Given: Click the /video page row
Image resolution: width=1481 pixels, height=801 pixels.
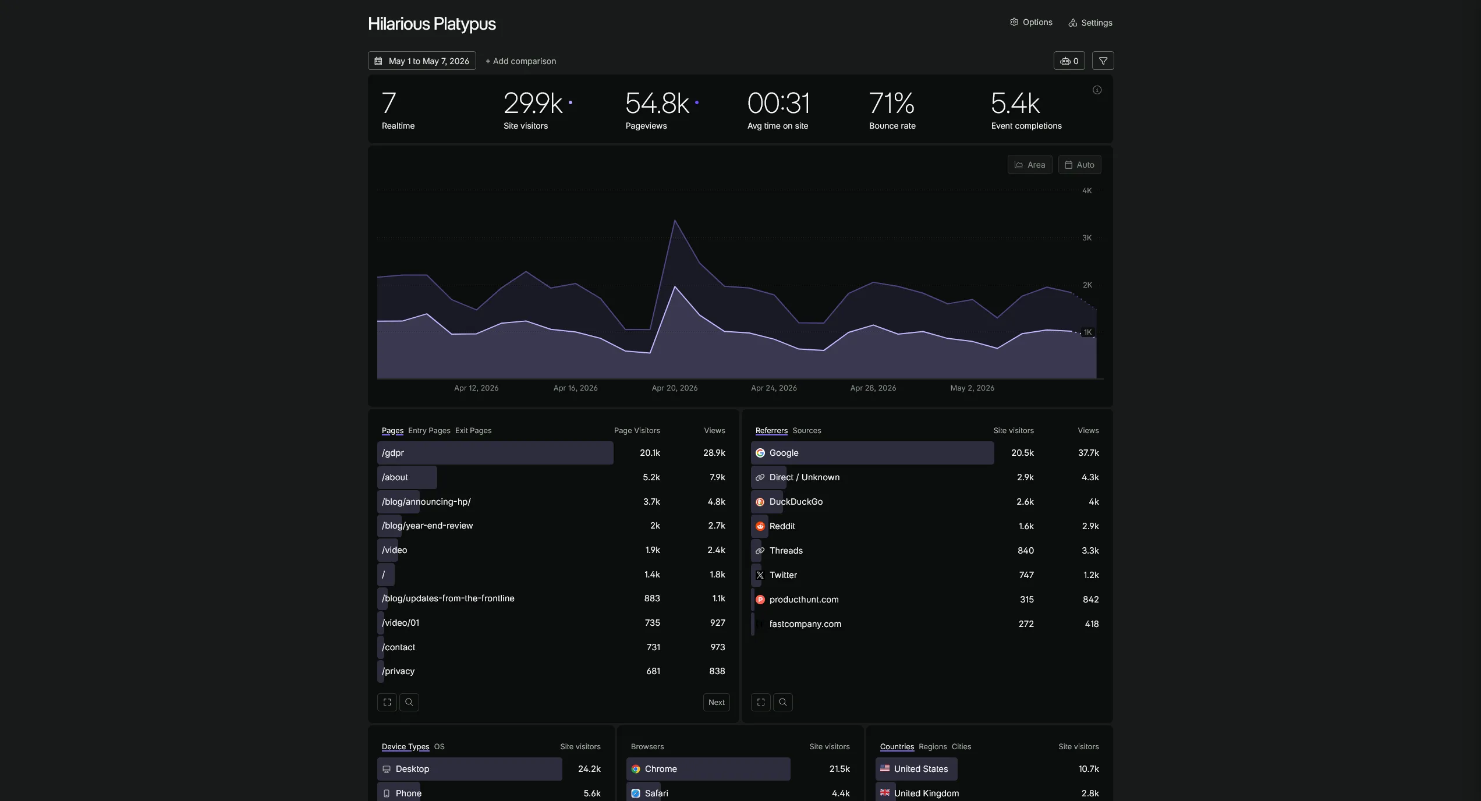Looking at the screenshot, I should tap(553, 550).
